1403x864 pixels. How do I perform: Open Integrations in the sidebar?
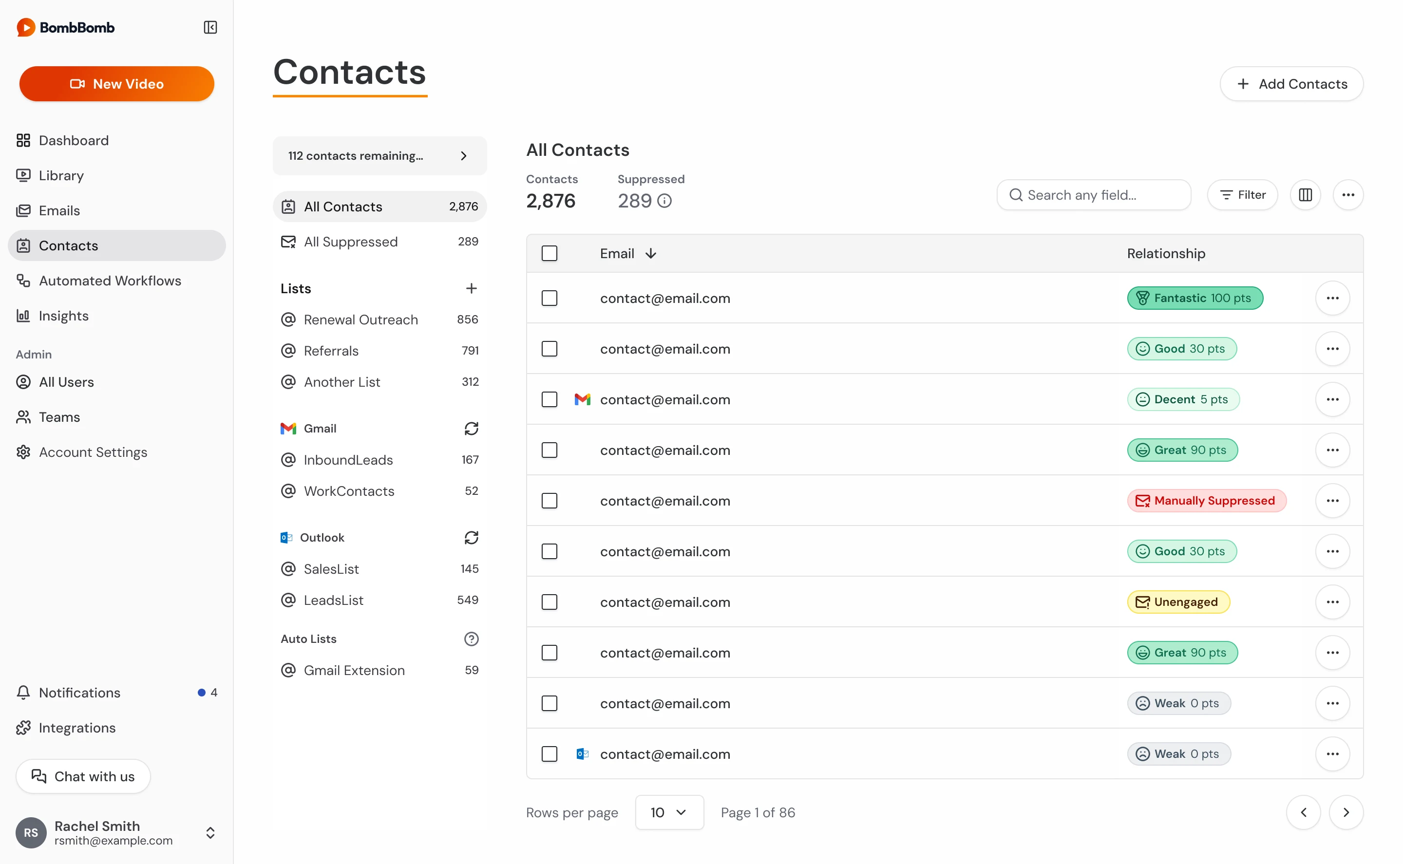pyautogui.click(x=116, y=728)
